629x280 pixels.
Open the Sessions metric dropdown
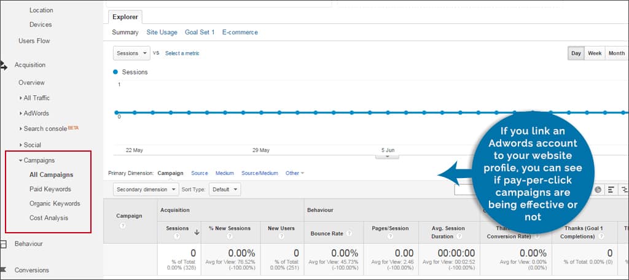(131, 53)
